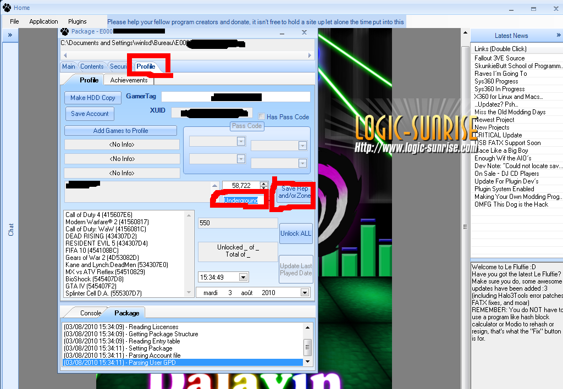Select the Reading Entry table log line
The width and height of the screenshot is (563, 389).
pyautogui.click(x=183, y=341)
